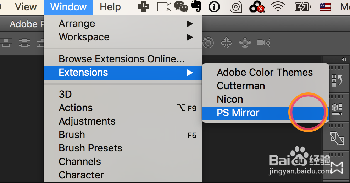The image size is (350, 183).
Task: Close the open Window menu
Action: pyautogui.click(x=68, y=7)
